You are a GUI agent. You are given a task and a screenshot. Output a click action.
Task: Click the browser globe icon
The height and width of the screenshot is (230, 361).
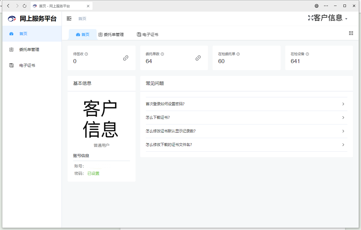pos(316,6)
